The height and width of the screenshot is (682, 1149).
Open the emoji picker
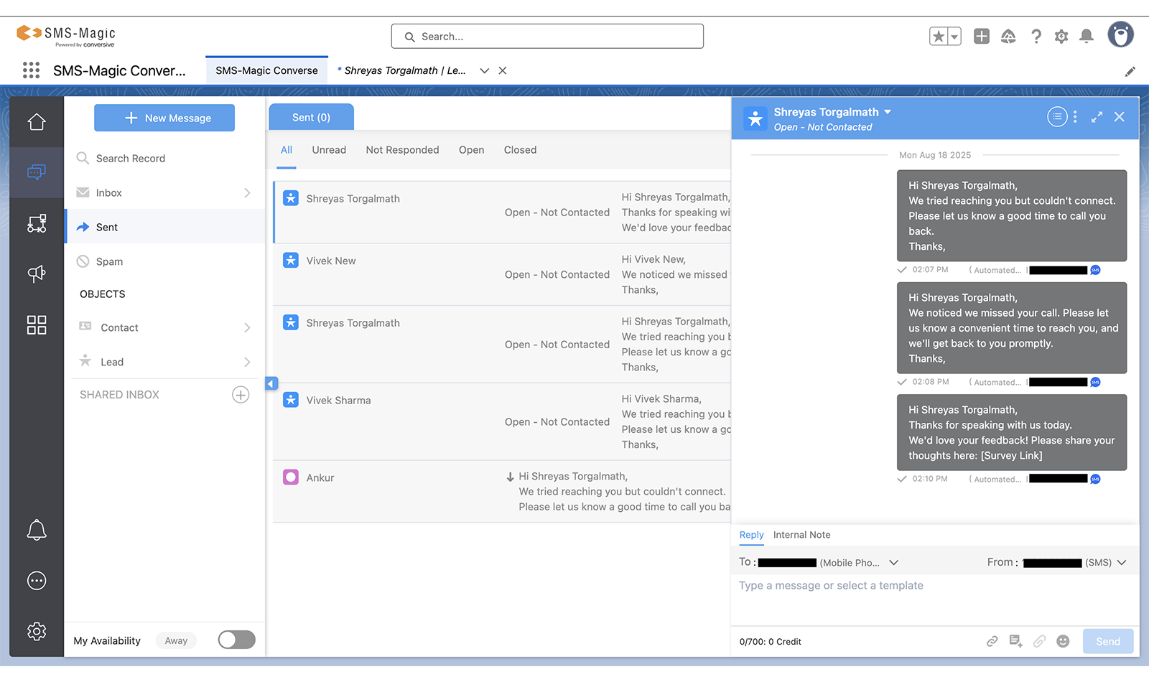pyautogui.click(x=1063, y=641)
